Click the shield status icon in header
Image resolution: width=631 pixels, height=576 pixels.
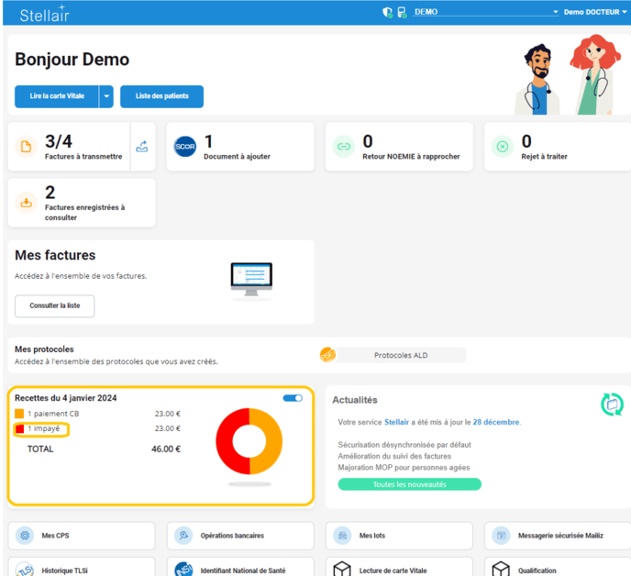tap(387, 13)
